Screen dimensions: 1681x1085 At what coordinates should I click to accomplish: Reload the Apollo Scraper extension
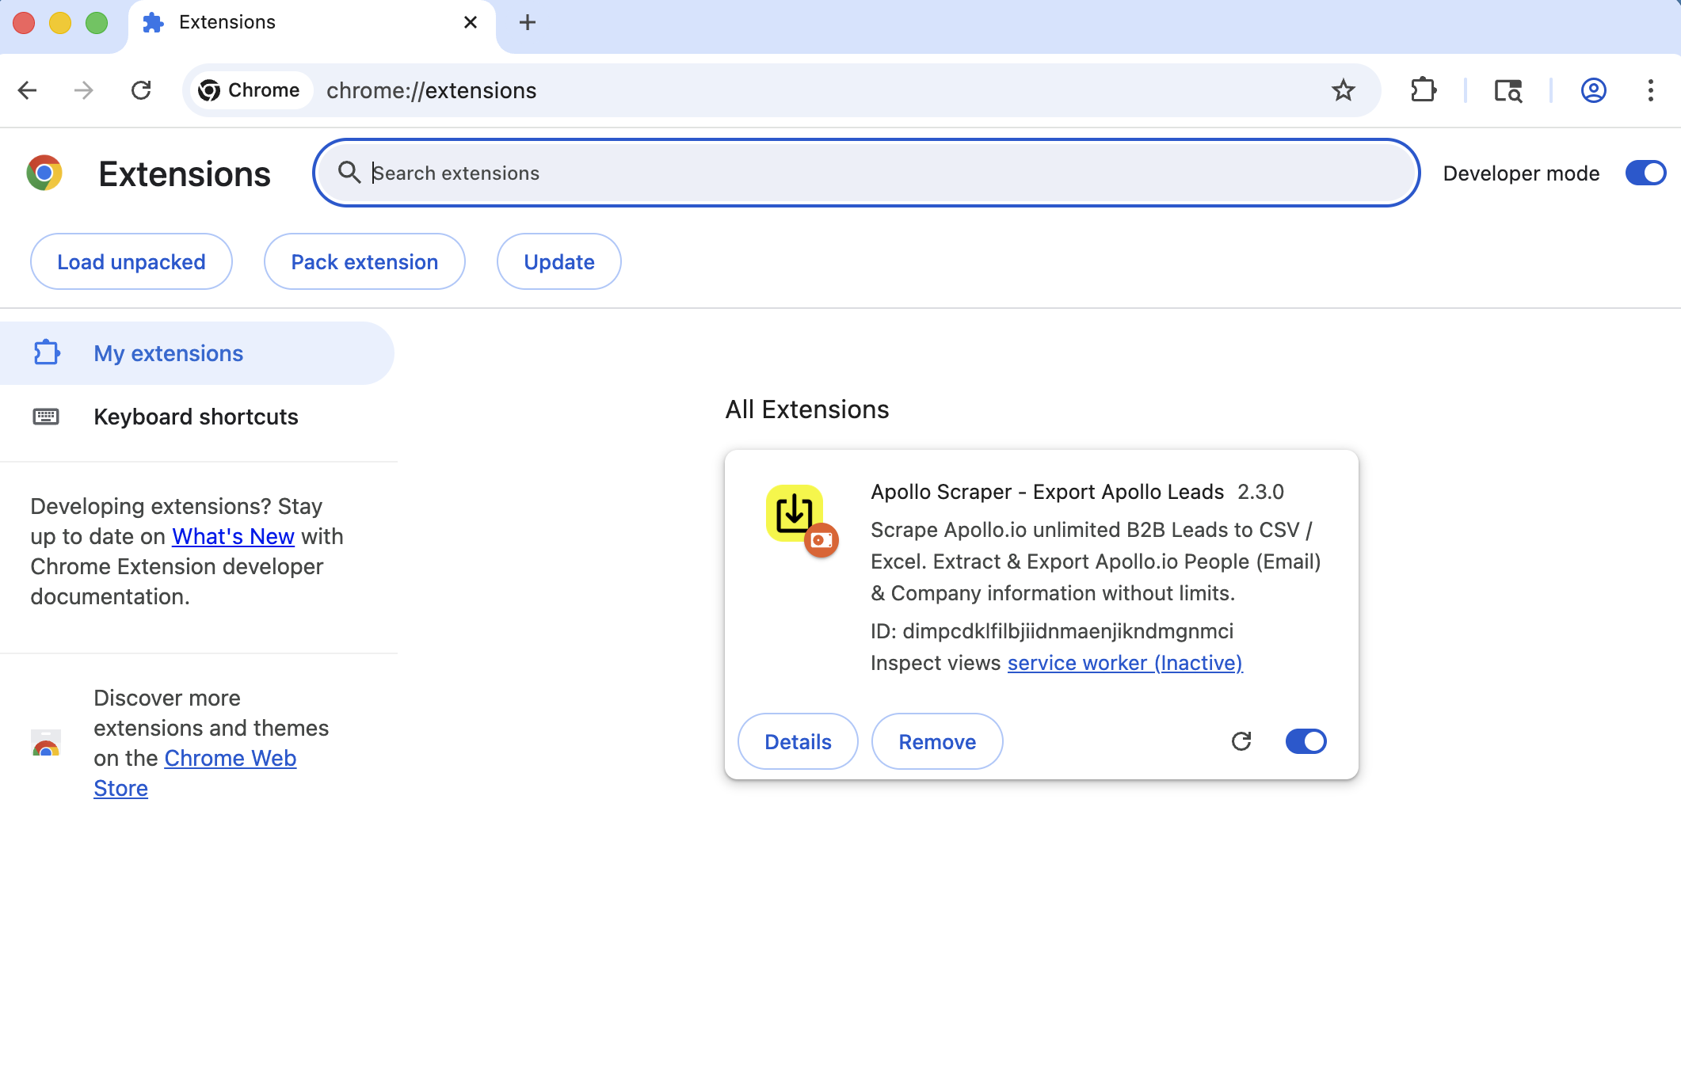1241,741
